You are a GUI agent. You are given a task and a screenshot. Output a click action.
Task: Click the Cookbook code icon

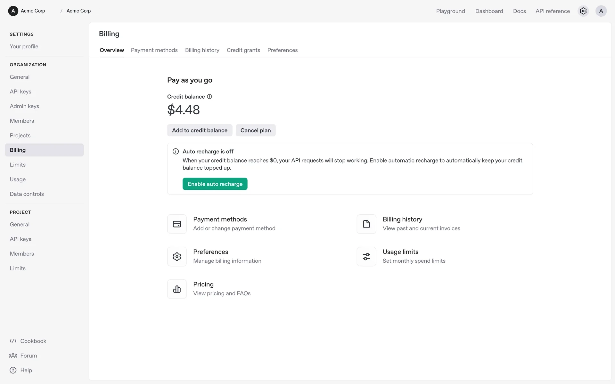click(13, 341)
